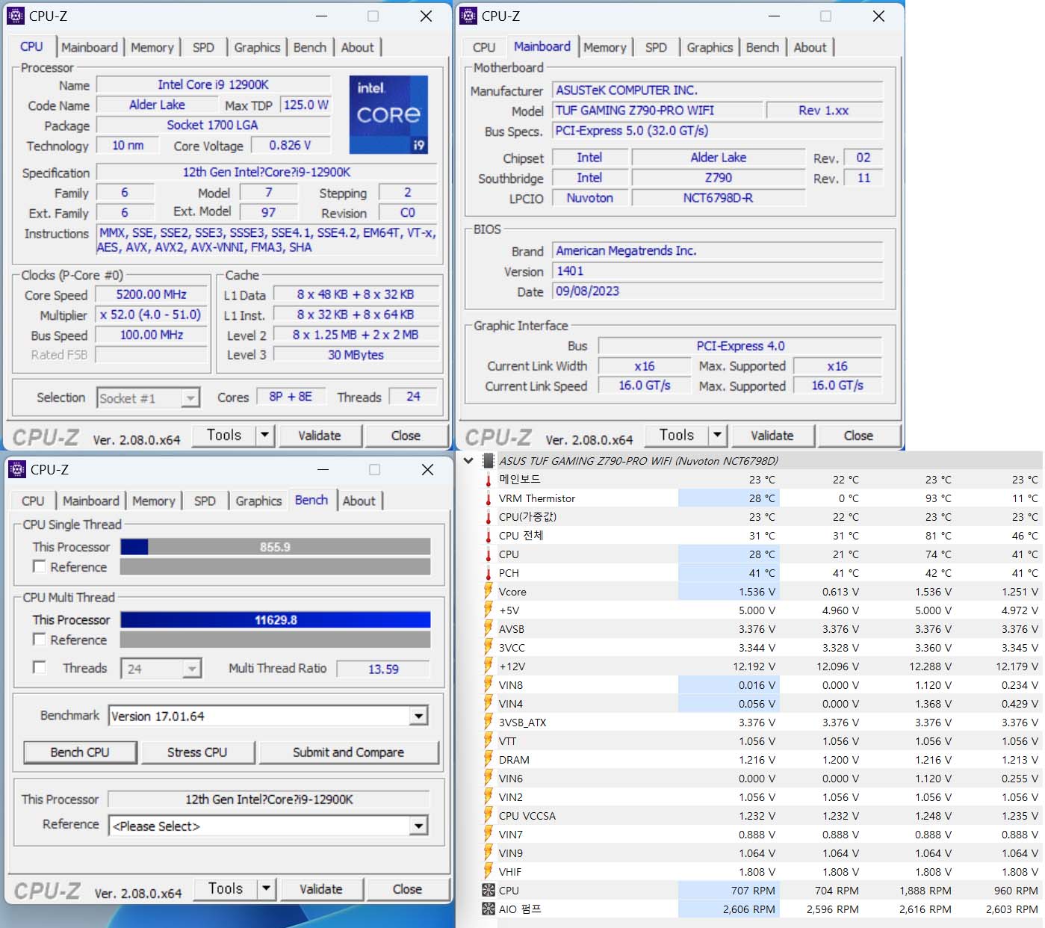Viewport: 1045px width, 928px height.
Task: Click the lightning icon on the VTT row
Action: 489,740
